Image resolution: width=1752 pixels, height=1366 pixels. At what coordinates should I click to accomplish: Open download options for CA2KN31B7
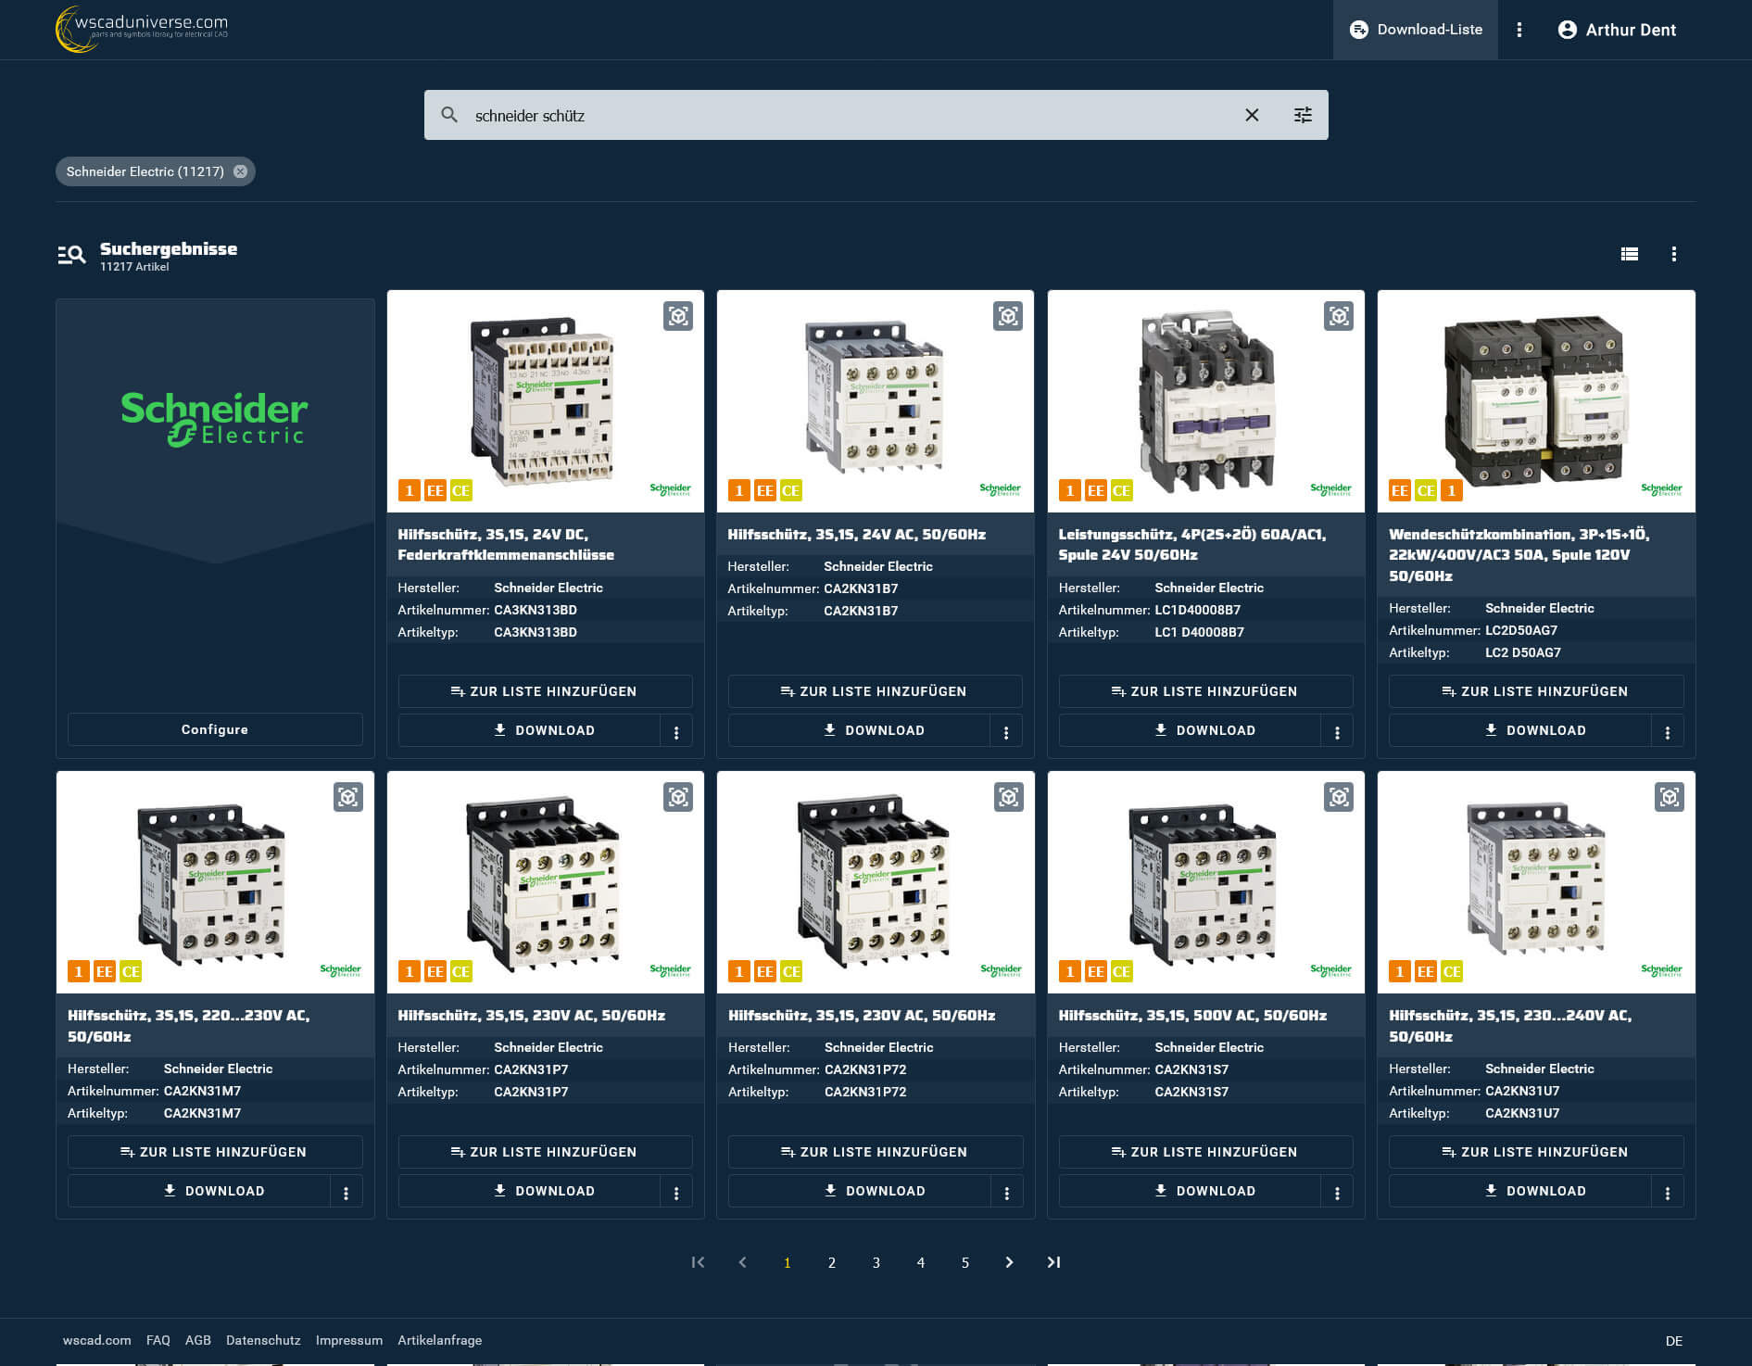1006,731
